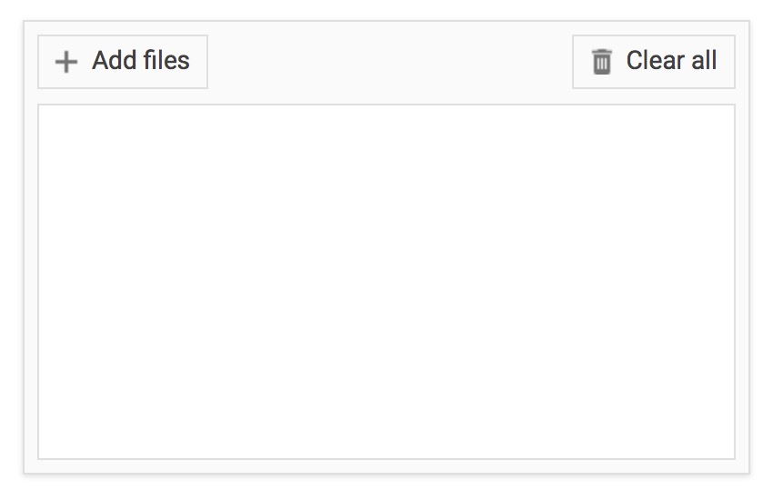Remove every listed file with Clear all
Screen dimensions: 773x500
click(x=653, y=62)
